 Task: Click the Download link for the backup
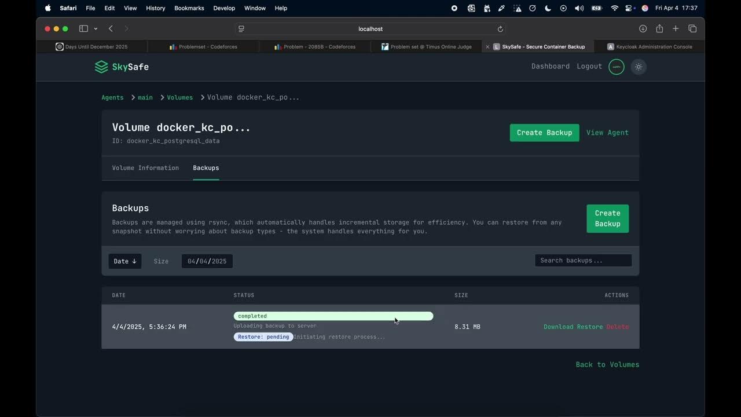tap(557, 327)
